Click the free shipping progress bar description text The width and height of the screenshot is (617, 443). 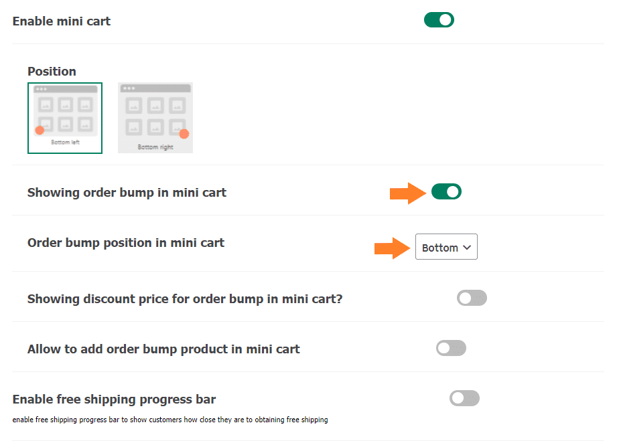tap(170, 420)
